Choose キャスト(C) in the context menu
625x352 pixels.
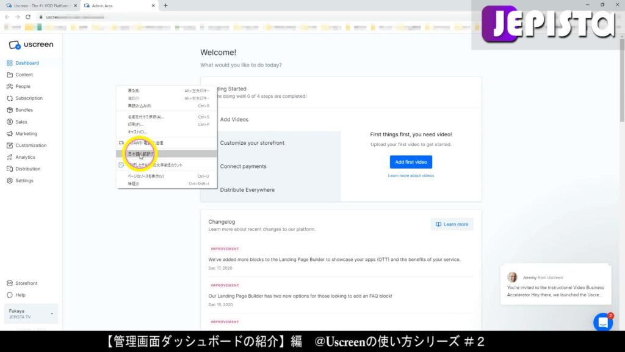167,132
